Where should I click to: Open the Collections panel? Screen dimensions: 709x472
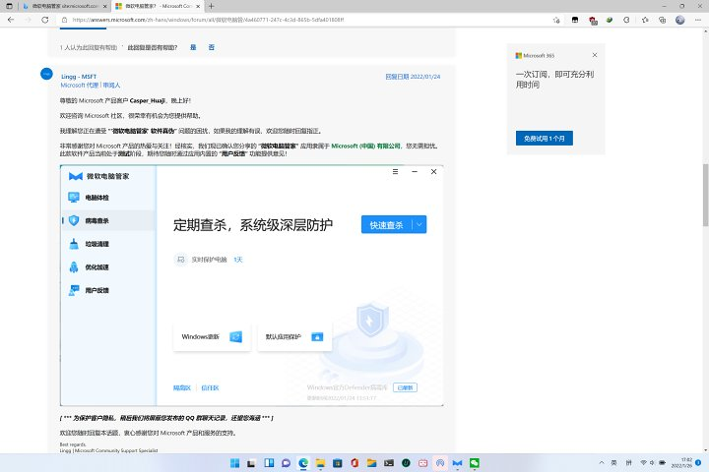click(663, 20)
